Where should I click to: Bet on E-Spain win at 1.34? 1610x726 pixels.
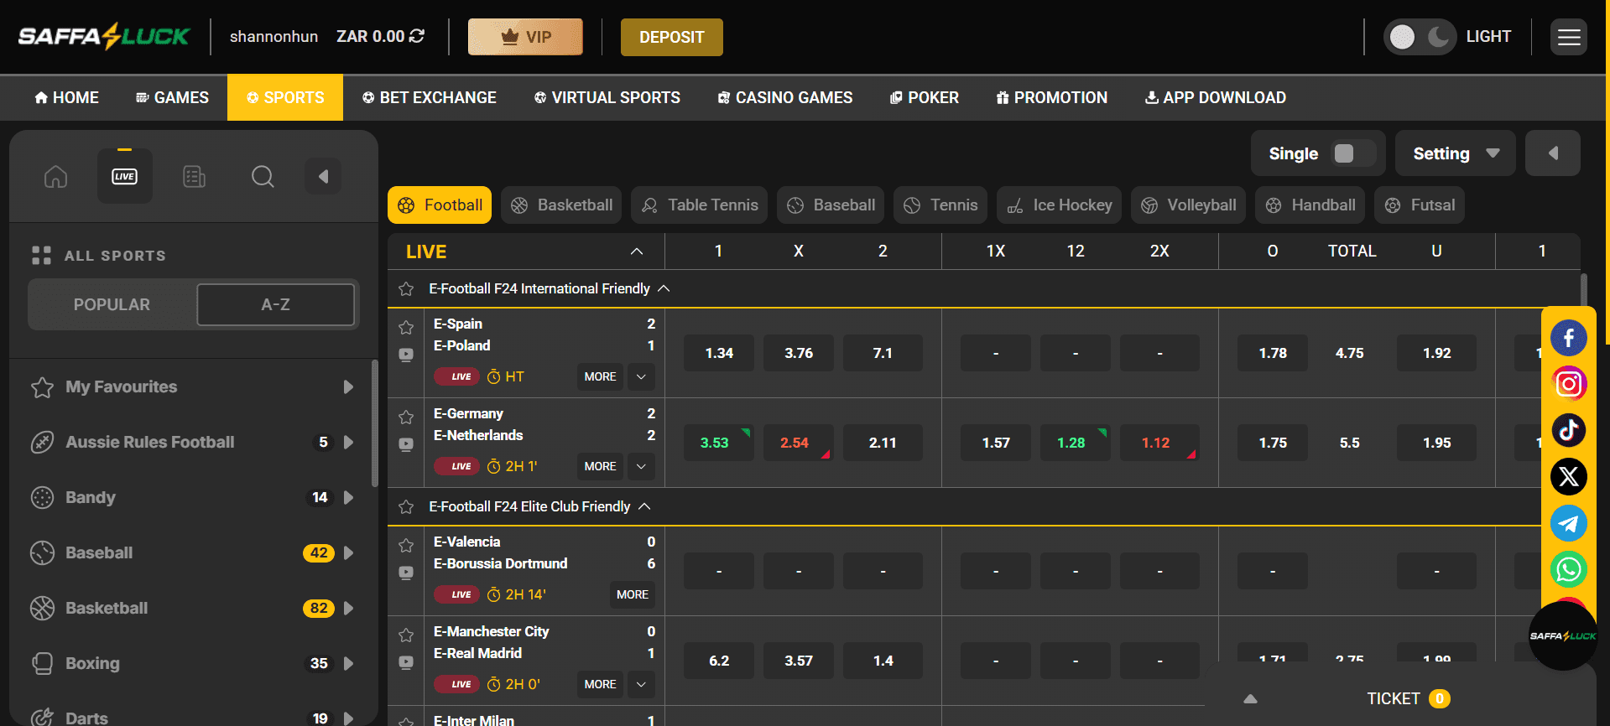tap(719, 353)
